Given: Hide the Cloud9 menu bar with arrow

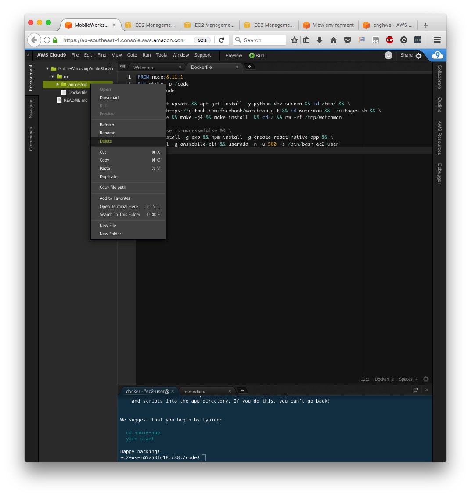Looking at the screenshot, I should point(28,55).
